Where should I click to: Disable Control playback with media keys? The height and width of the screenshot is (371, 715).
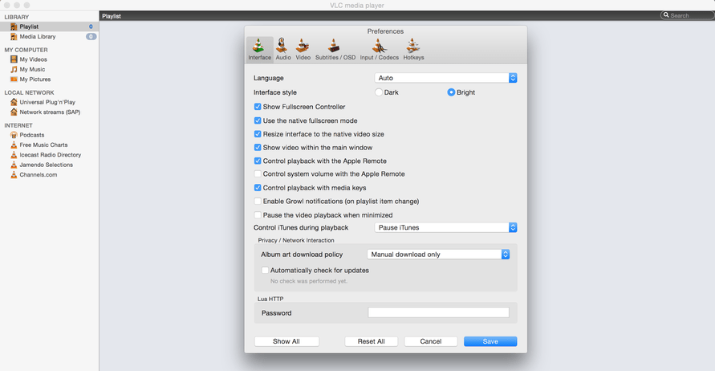coord(258,188)
